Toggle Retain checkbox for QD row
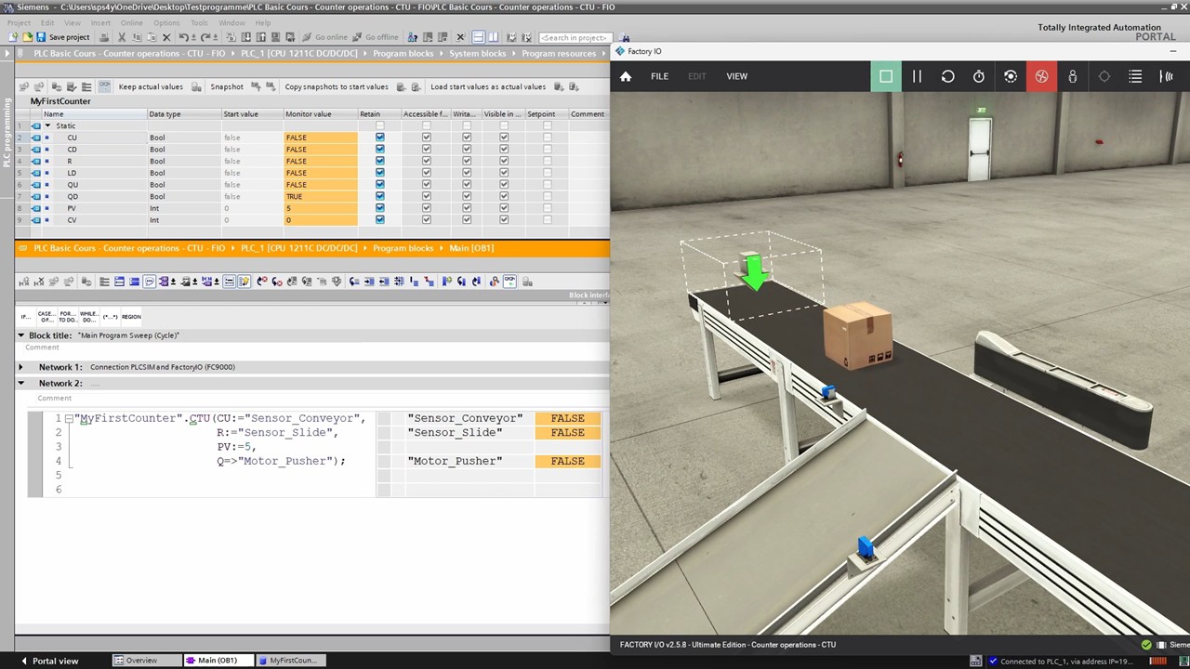This screenshot has height=669, width=1190. pyautogui.click(x=379, y=196)
